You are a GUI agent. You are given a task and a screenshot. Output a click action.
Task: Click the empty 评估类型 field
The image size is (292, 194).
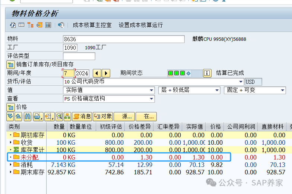[x=79, y=56]
